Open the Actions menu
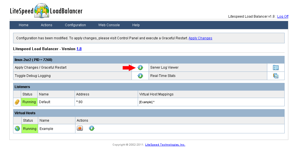Viewport: 298px width, 157px height. [x=47, y=25]
